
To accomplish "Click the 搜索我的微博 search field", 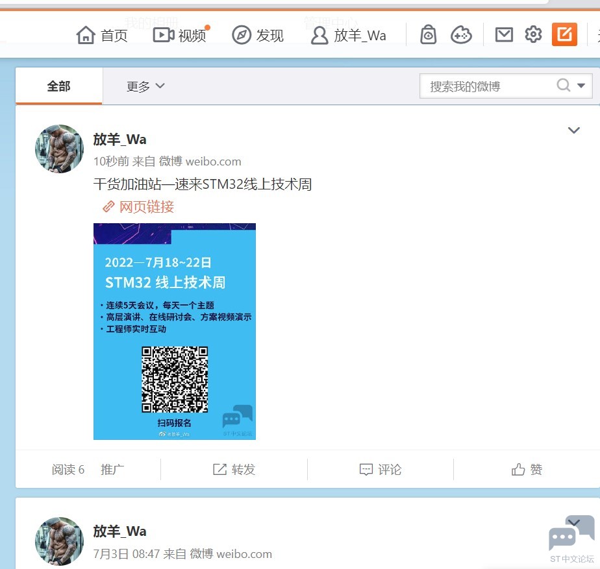I will coord(506,86).
